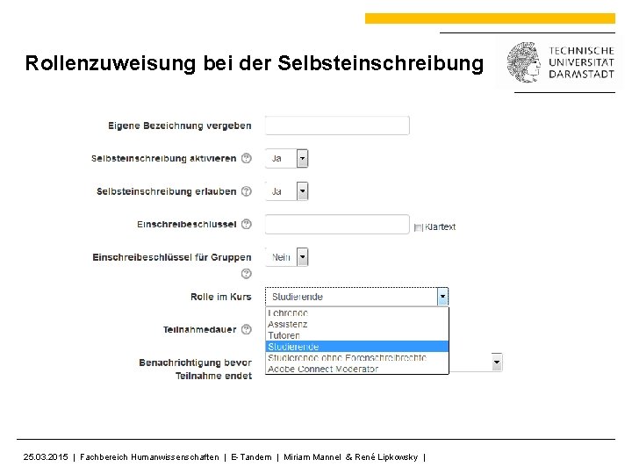632x474 pixels.
Task: Open Selbsteinschreibung erlauben dropdown
Action: pos(286,191)
